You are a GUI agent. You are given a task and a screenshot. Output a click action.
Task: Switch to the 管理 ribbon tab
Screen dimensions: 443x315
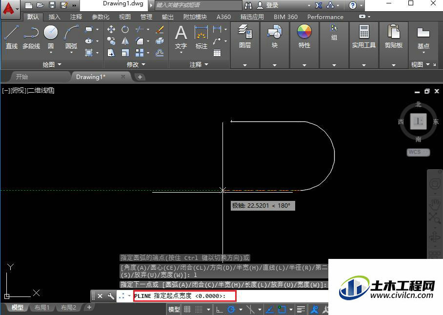click(x=146, y=17)
